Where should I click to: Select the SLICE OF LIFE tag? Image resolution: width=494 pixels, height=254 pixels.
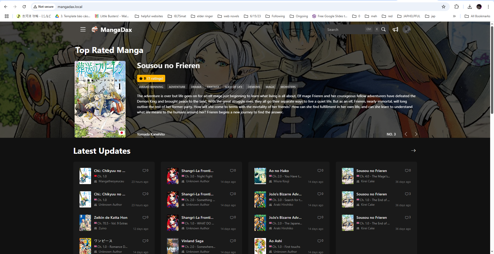tap(233, 87)
